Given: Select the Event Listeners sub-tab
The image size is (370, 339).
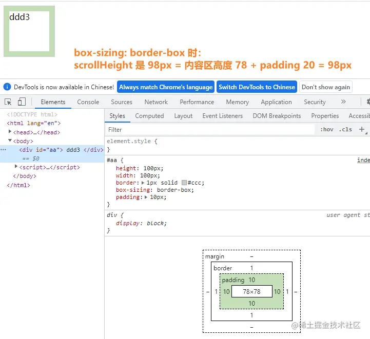Looking at the screenshot, I should pyautogui.click(x=223, y=116).
